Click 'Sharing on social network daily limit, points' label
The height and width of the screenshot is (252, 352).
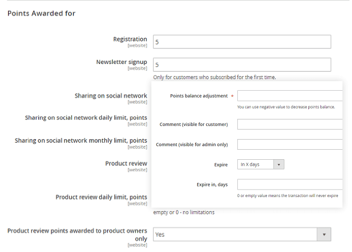86,117
